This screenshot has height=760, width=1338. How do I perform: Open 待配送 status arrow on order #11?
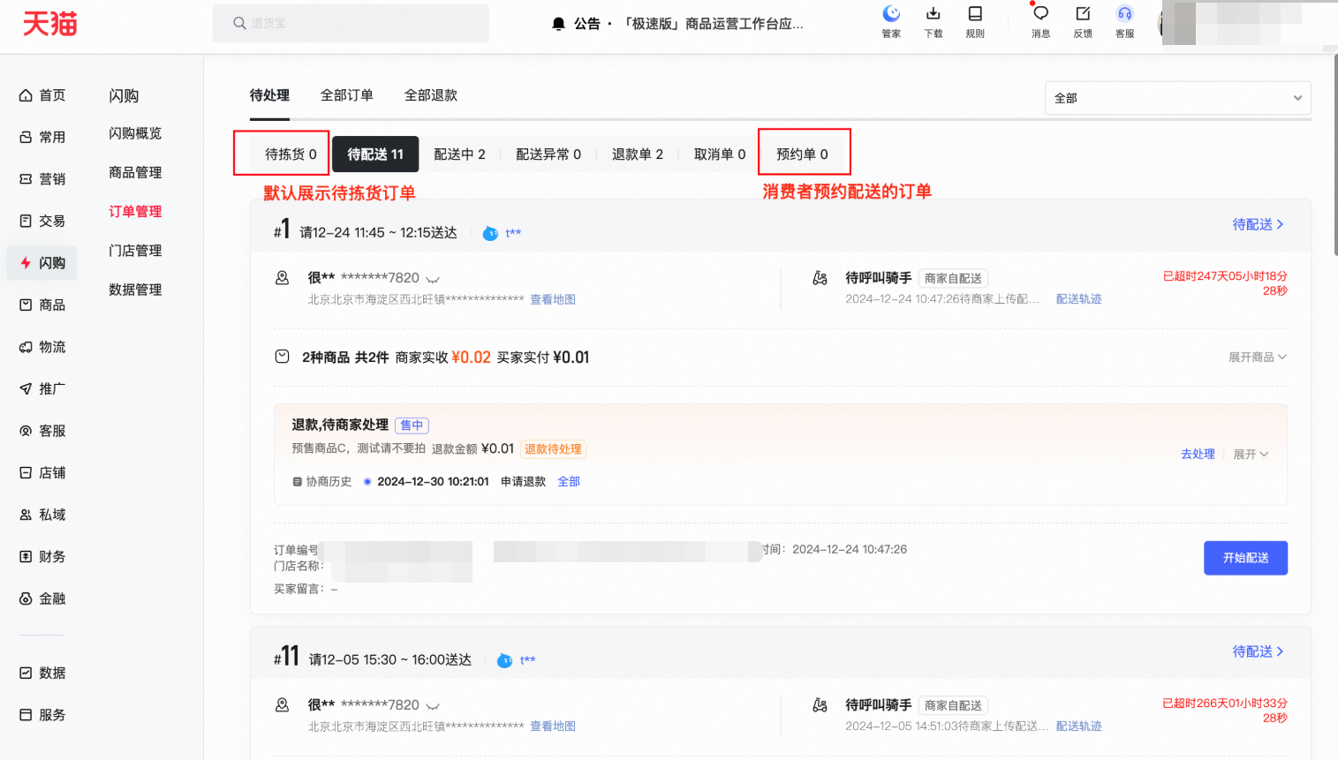(x=1258, y=651)
